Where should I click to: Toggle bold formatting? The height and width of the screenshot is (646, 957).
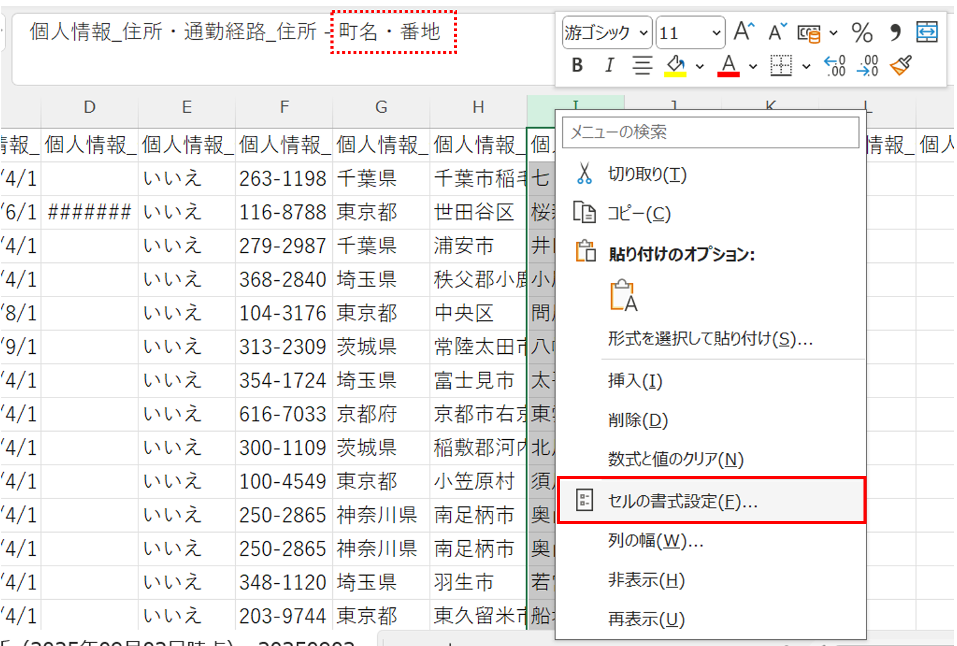pos(577,65)
